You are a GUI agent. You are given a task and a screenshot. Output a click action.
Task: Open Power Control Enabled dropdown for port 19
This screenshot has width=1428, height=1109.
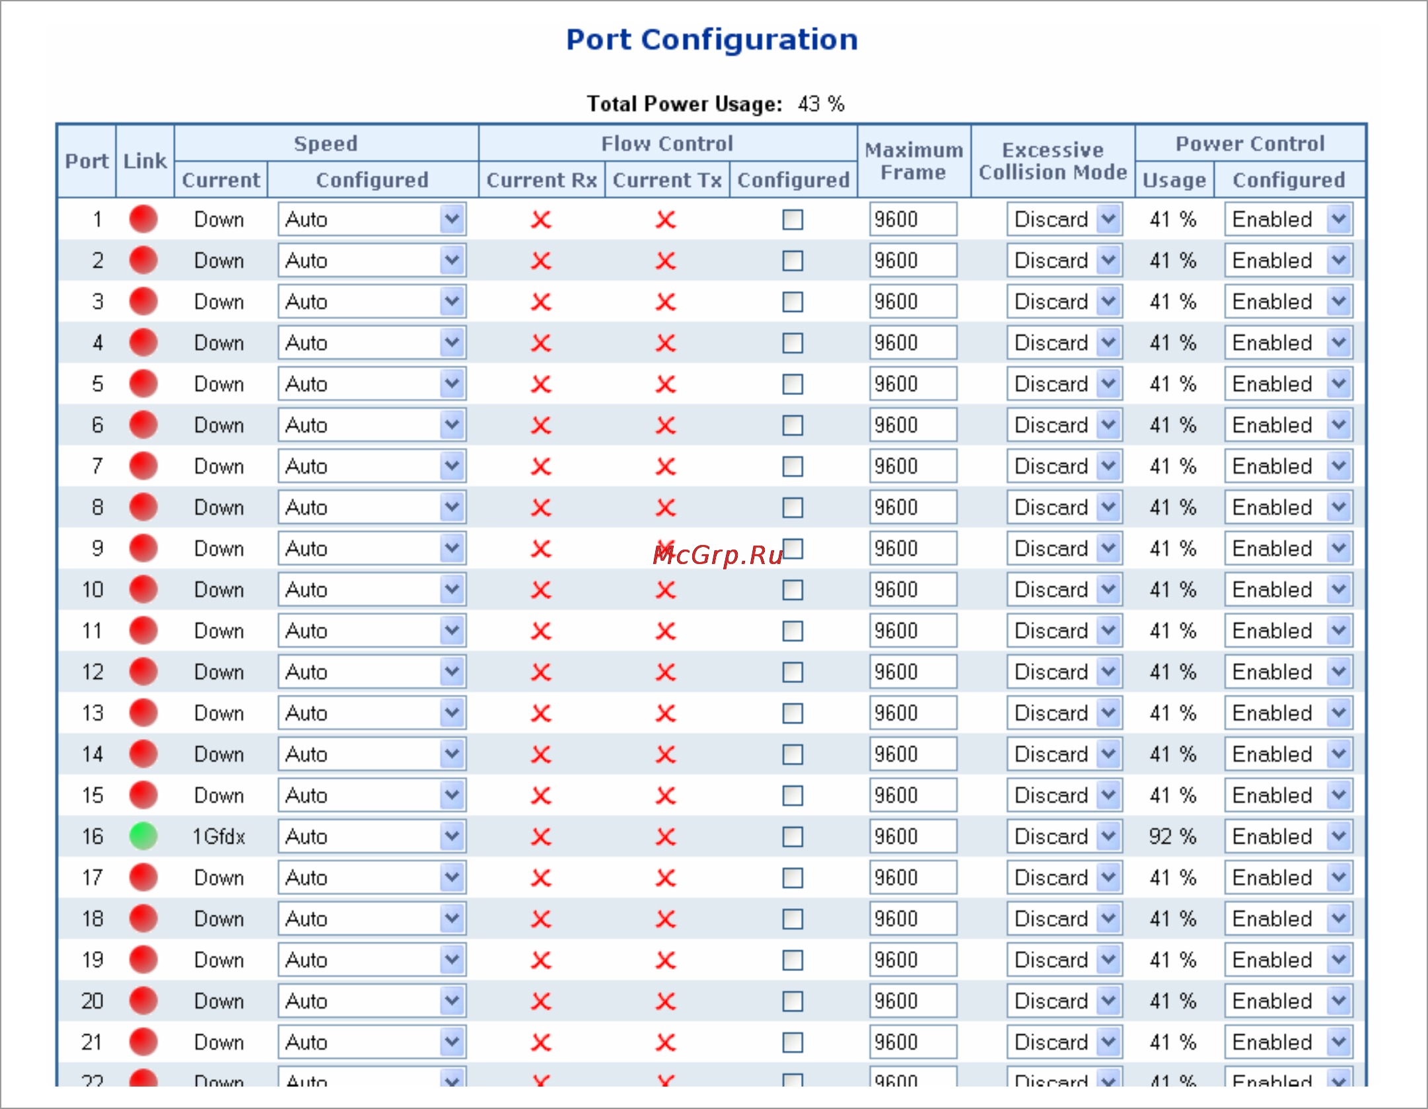point(1289,960)
